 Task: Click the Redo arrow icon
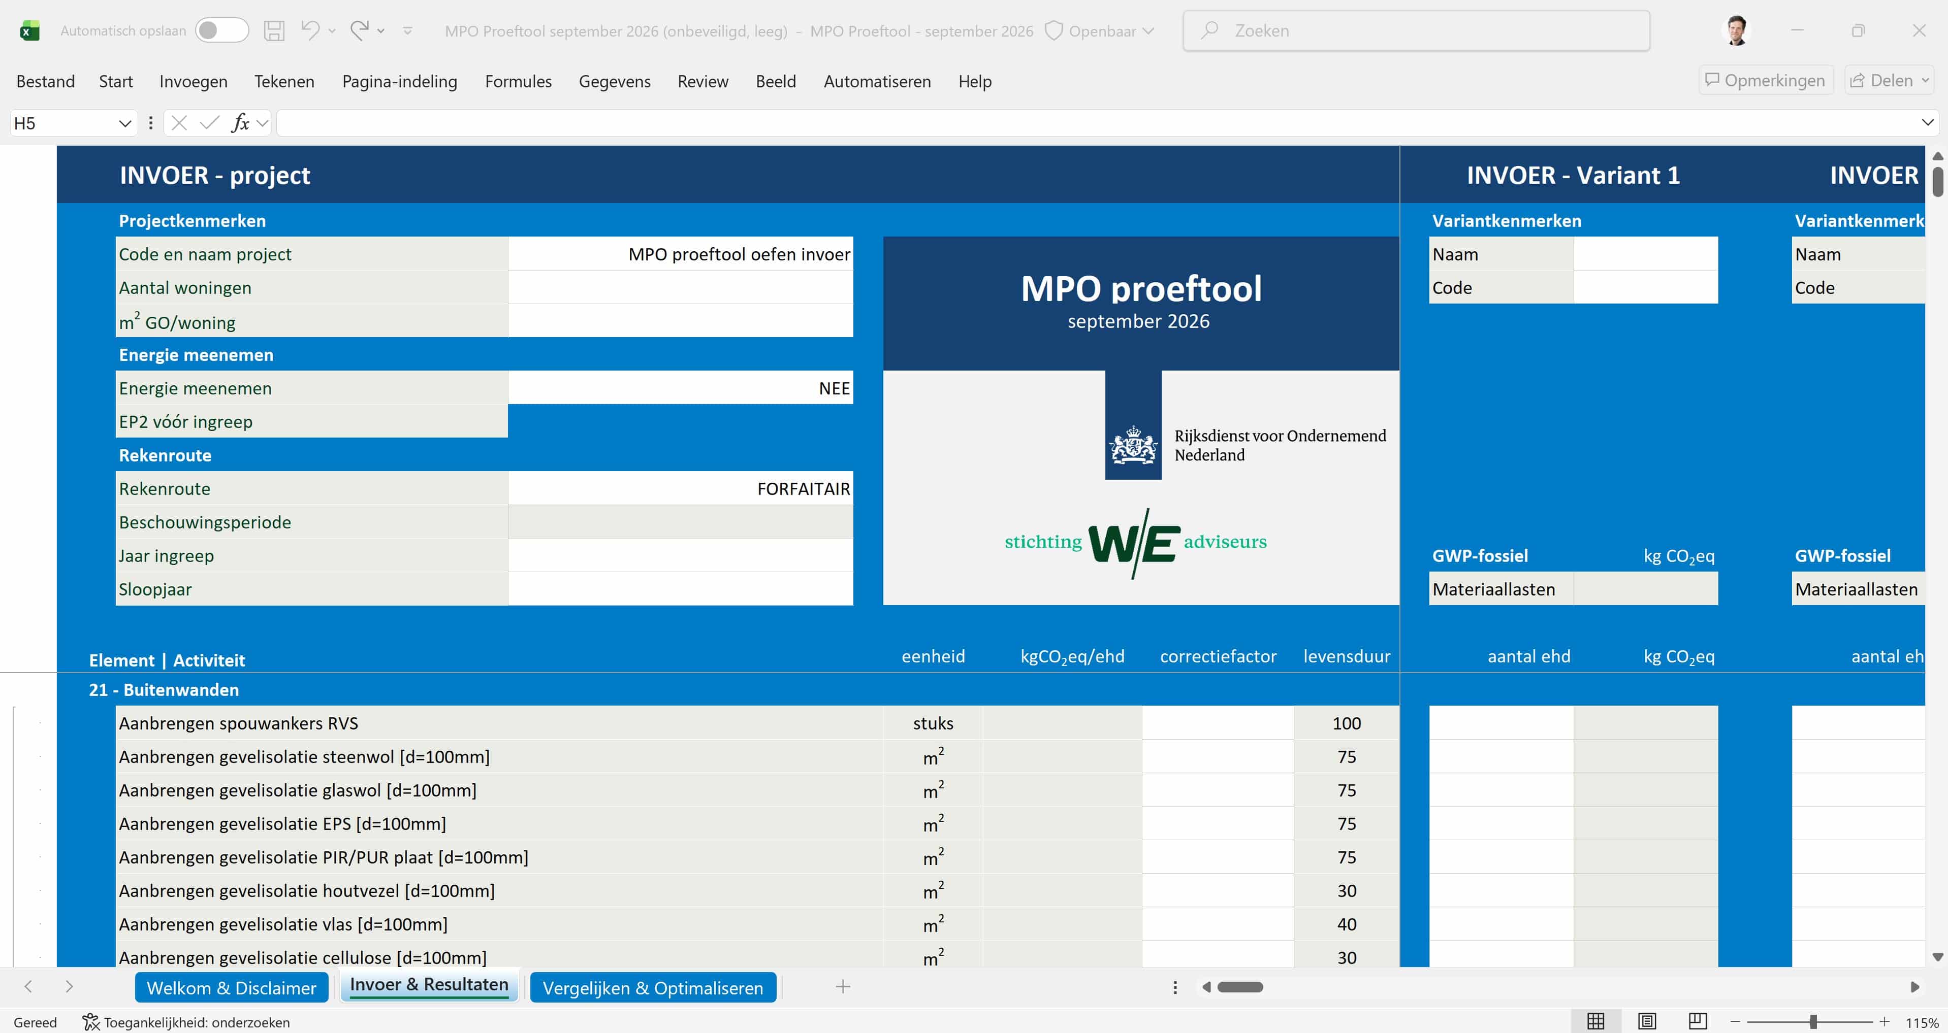359,30
